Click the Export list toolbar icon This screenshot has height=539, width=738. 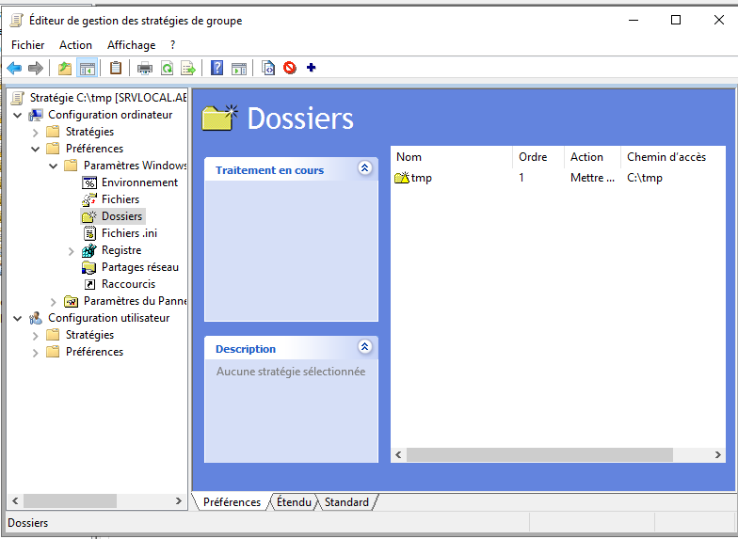point(188,68)
